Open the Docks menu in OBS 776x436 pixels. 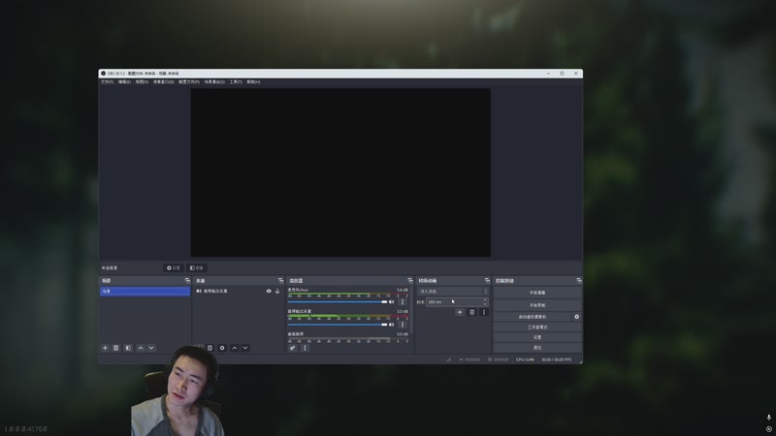[163, 82]
